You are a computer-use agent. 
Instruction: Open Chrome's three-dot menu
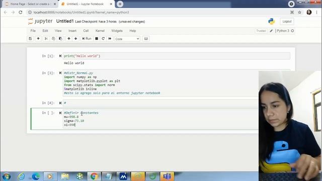(x=316, y=12)
